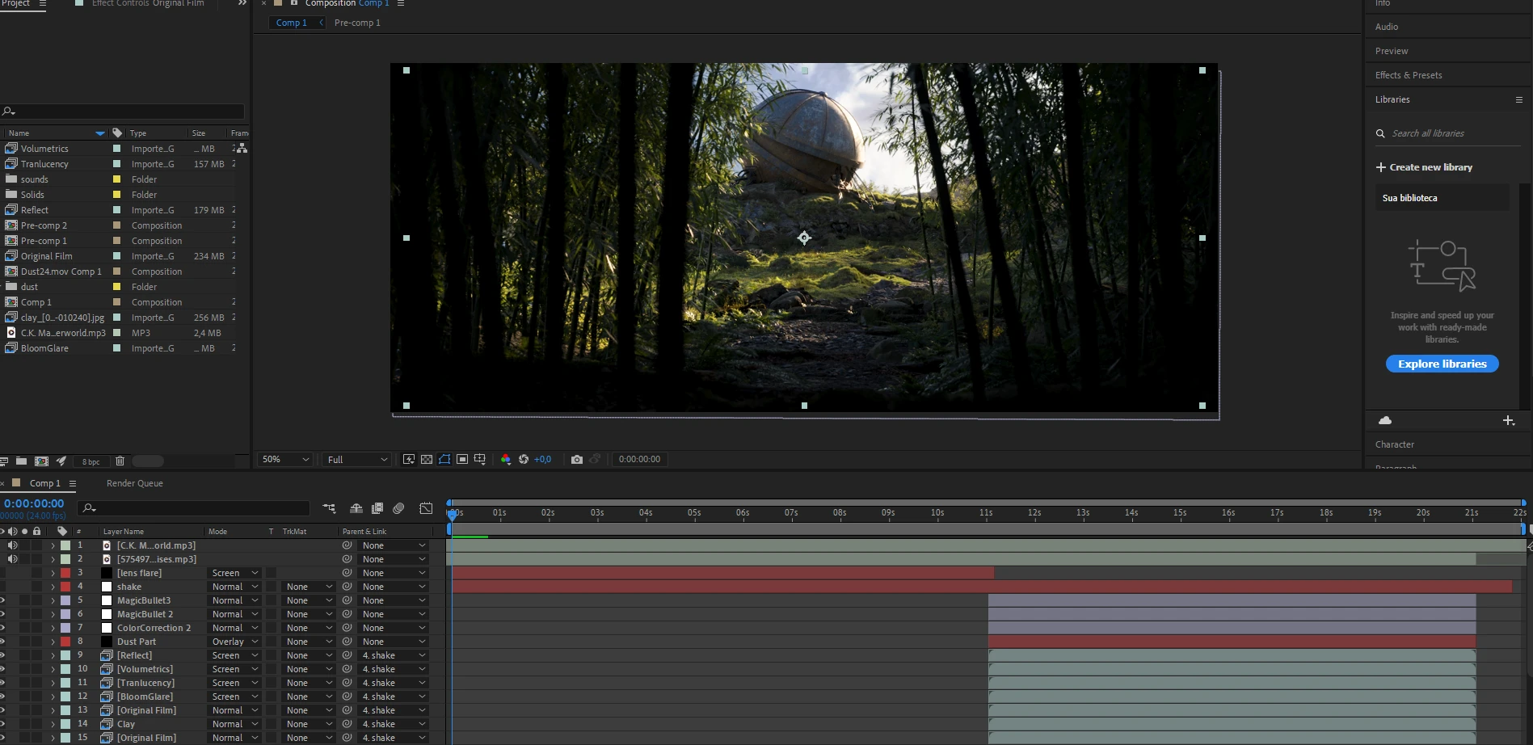
Task: Click the lock column header icon
Action: click(x=37, y=531)
